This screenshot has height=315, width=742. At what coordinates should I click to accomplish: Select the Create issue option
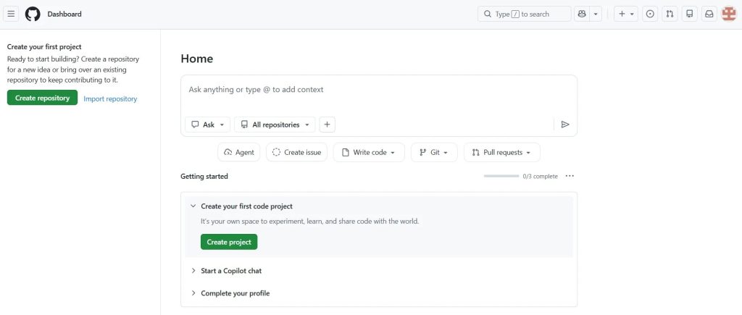tap(296, 152)
